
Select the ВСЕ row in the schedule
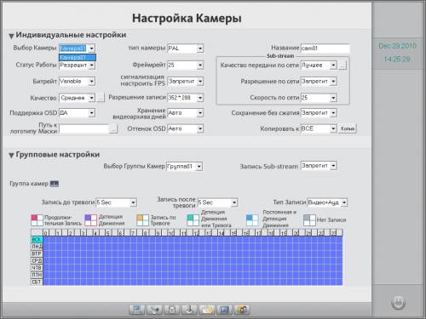(37, 240)
